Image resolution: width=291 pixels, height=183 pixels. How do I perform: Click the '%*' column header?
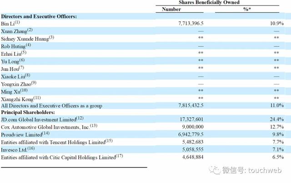[x=247, y=9]
